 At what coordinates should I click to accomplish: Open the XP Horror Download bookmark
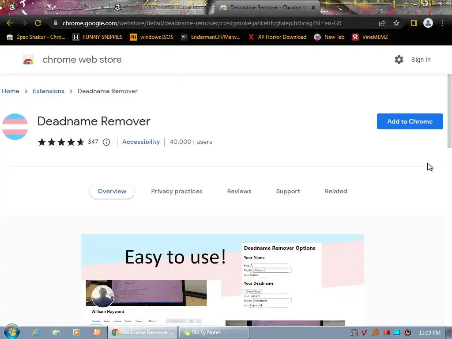[277, 37]
